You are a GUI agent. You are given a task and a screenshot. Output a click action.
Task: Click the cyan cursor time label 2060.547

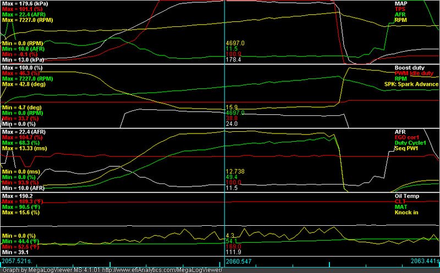(x=239, y=261)
